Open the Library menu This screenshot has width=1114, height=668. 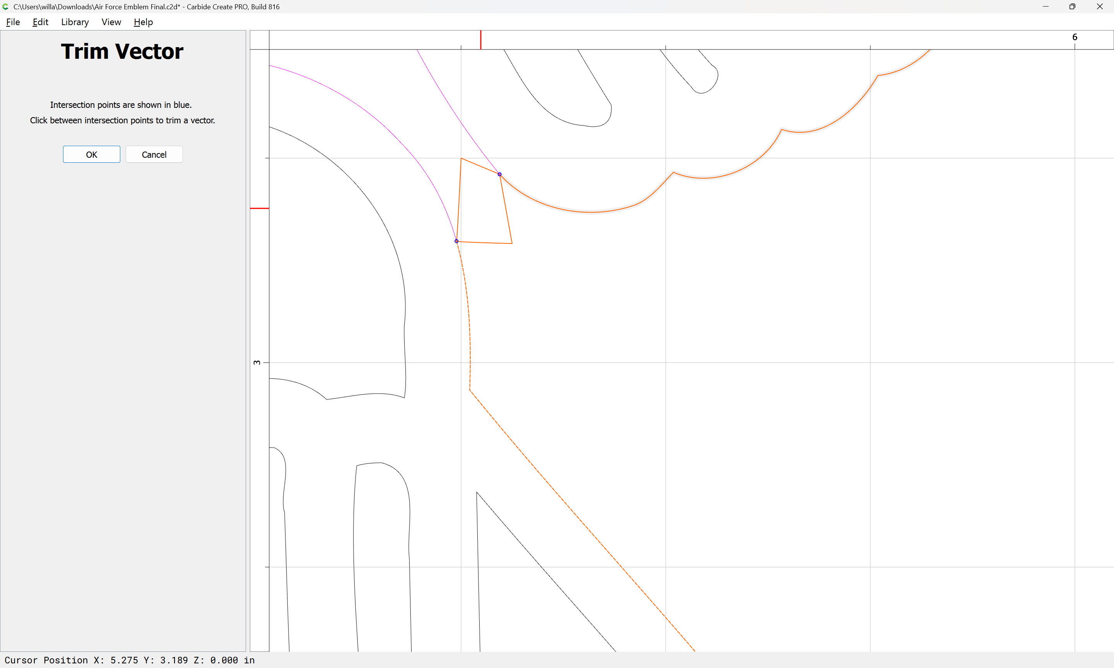(75, 22)
